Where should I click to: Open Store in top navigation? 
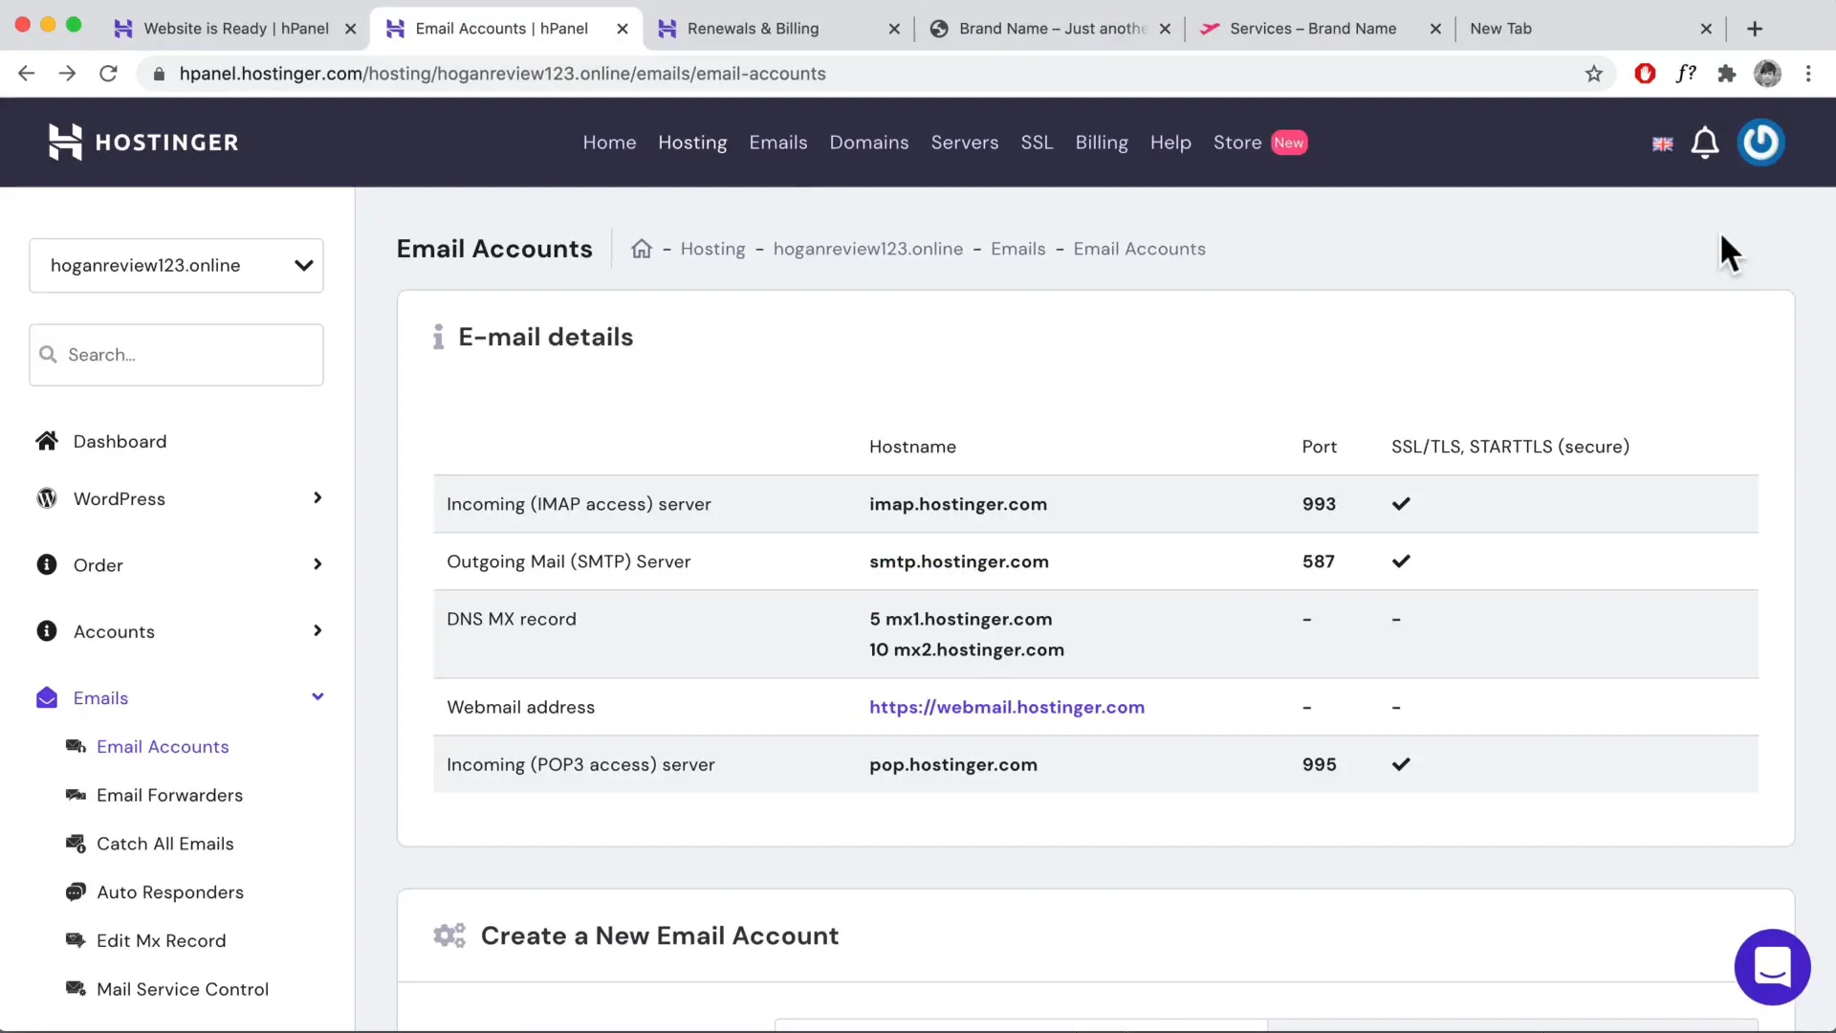(x=1237, y=143)
